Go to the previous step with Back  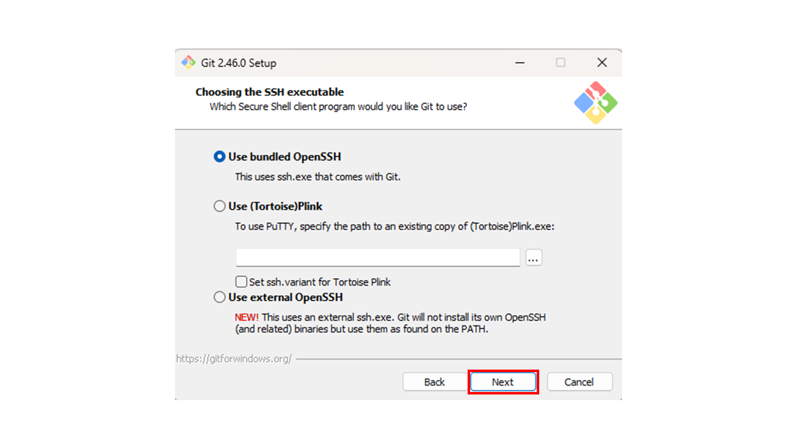click(x=434, y=382)
